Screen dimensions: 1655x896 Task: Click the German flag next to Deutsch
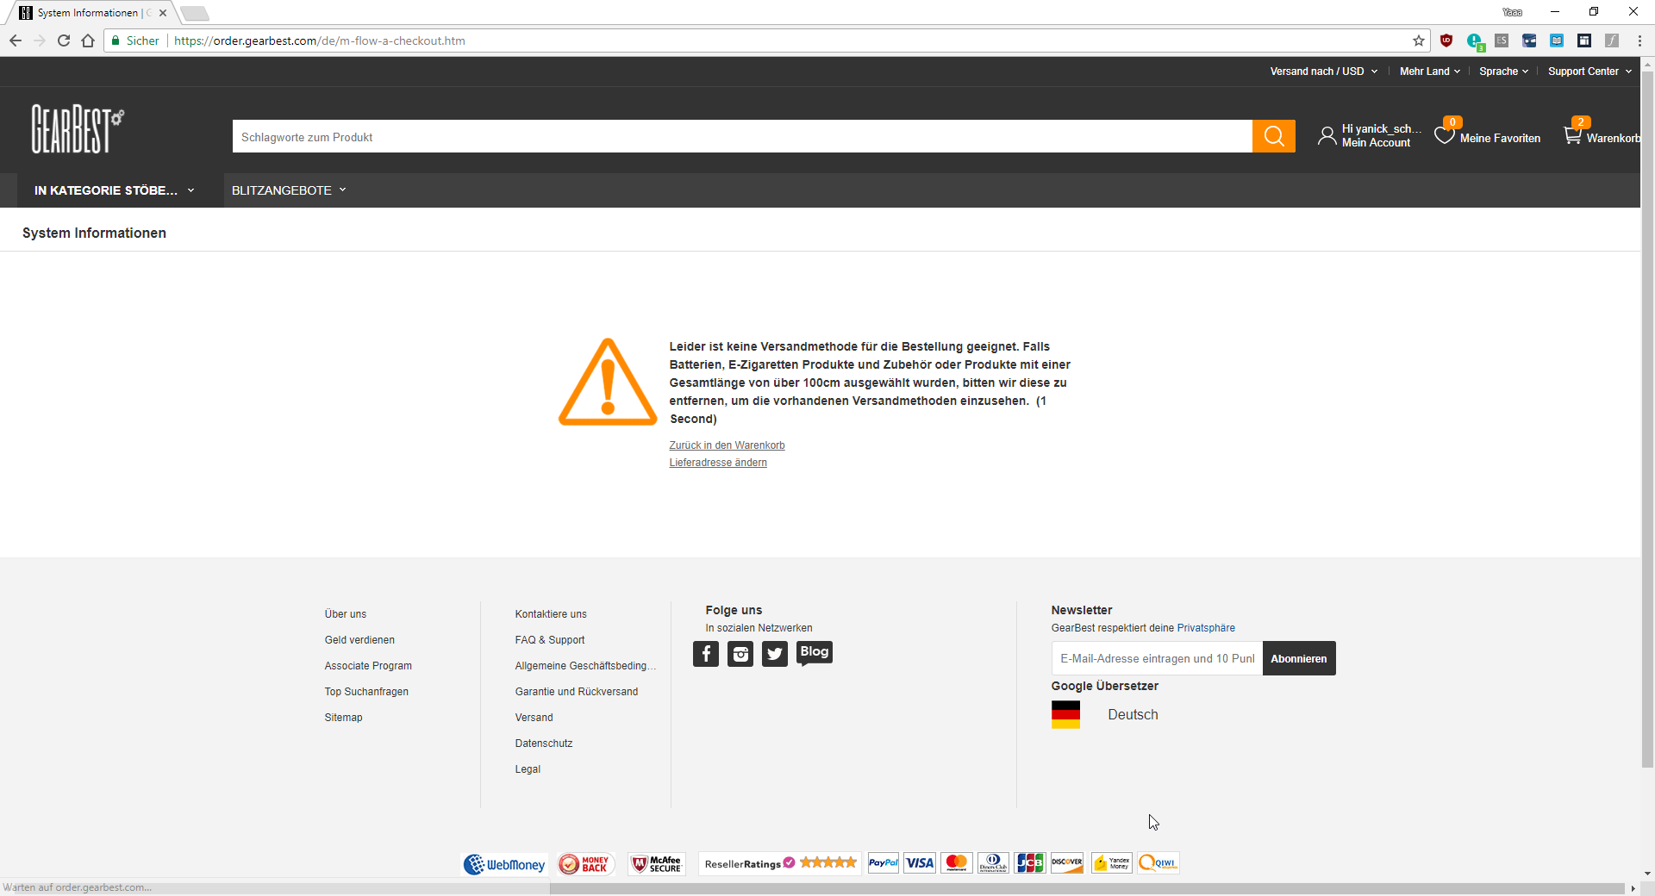(x=1066, y=714)
